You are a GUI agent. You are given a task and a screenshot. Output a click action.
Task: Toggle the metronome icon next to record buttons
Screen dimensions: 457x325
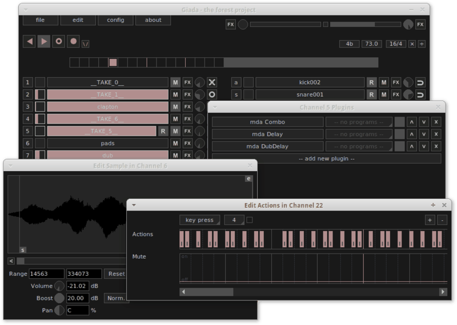coord(85,44)
